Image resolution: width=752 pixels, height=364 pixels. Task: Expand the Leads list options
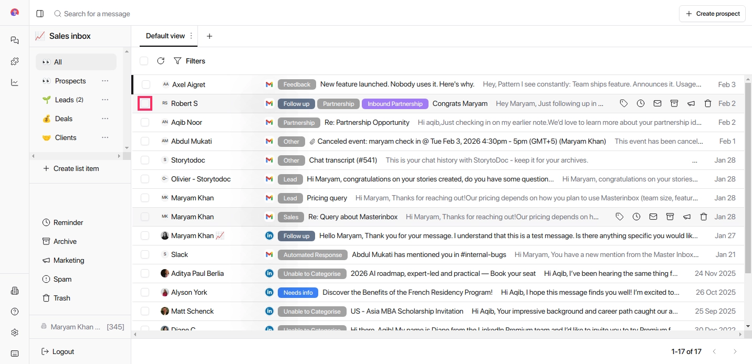tap(105, 100)
